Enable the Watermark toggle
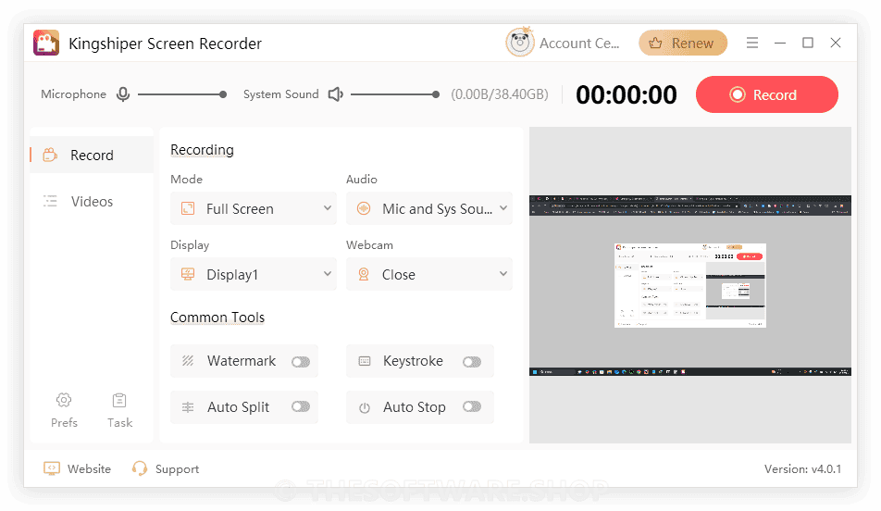 (301, 361)
